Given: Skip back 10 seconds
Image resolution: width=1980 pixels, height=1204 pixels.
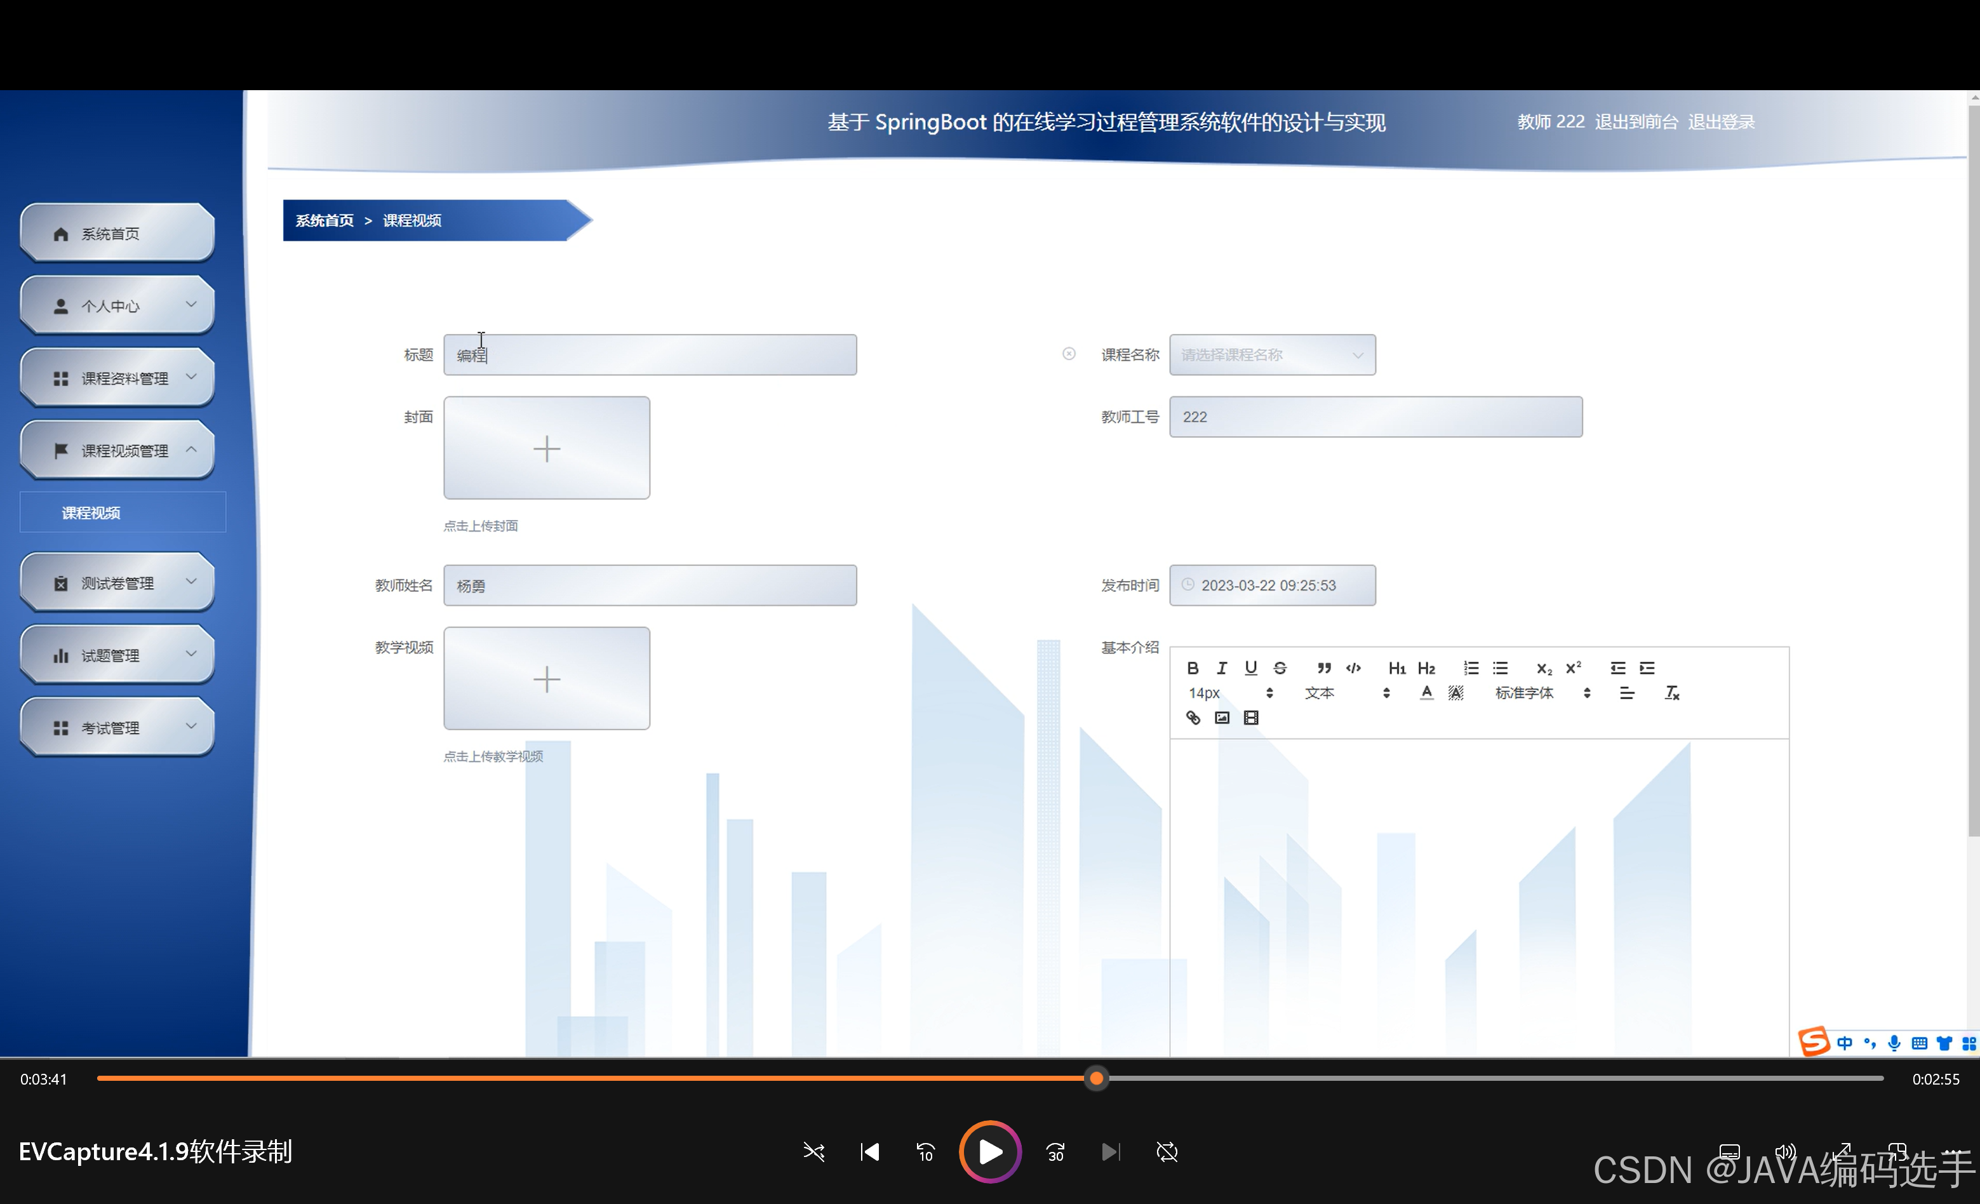Looking at the screenshot, I should click(925, 1152).
